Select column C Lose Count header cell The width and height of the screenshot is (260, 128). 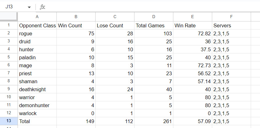click(x=115, y=25)
